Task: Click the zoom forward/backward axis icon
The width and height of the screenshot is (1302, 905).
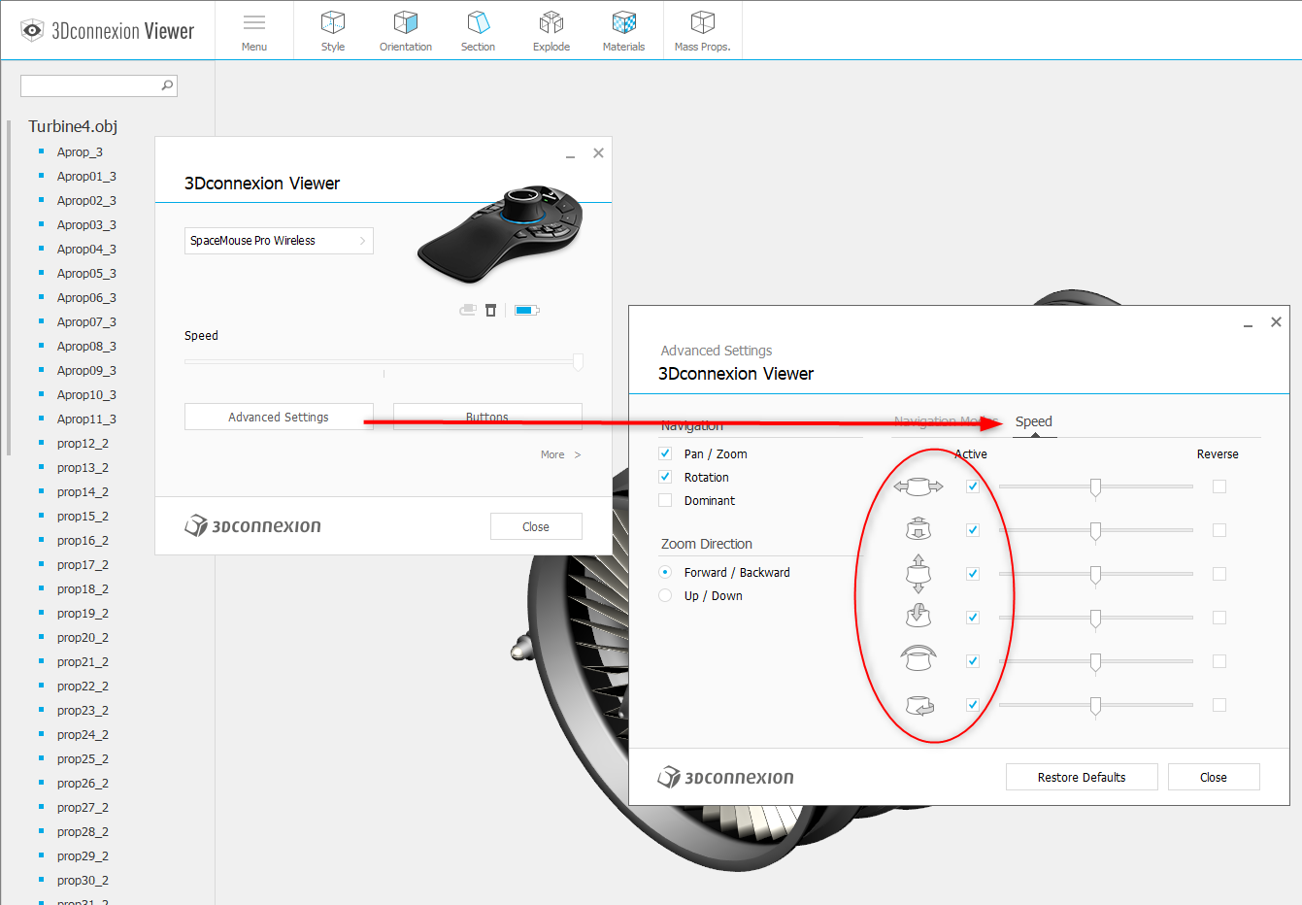Action: click(918, 529)
